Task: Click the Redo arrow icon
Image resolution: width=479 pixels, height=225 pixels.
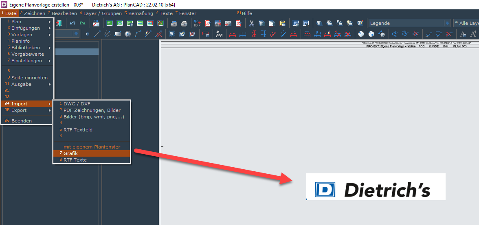Action: [82, 24]
